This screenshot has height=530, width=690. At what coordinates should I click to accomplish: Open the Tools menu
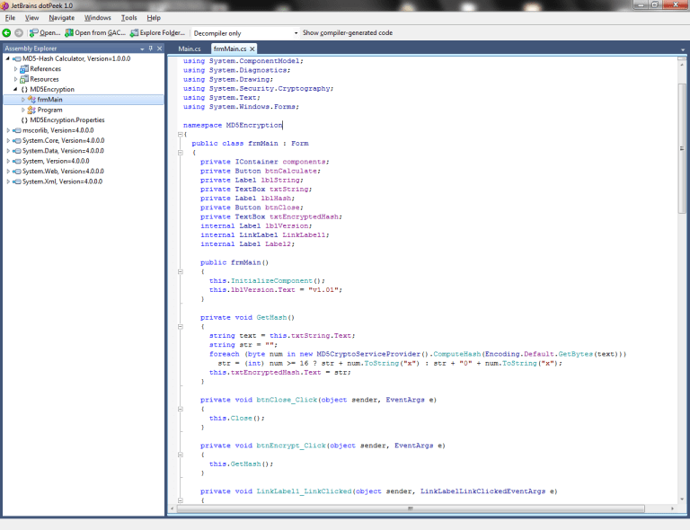point(129,18)
